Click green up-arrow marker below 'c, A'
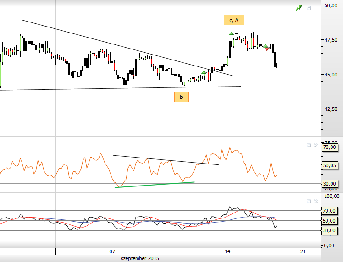The width and height of the screenshot is (343, 262). [x=231, y=33]
